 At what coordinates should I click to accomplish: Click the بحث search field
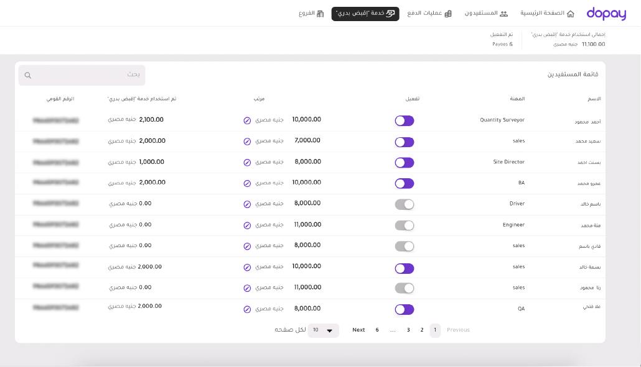(87, 75)
